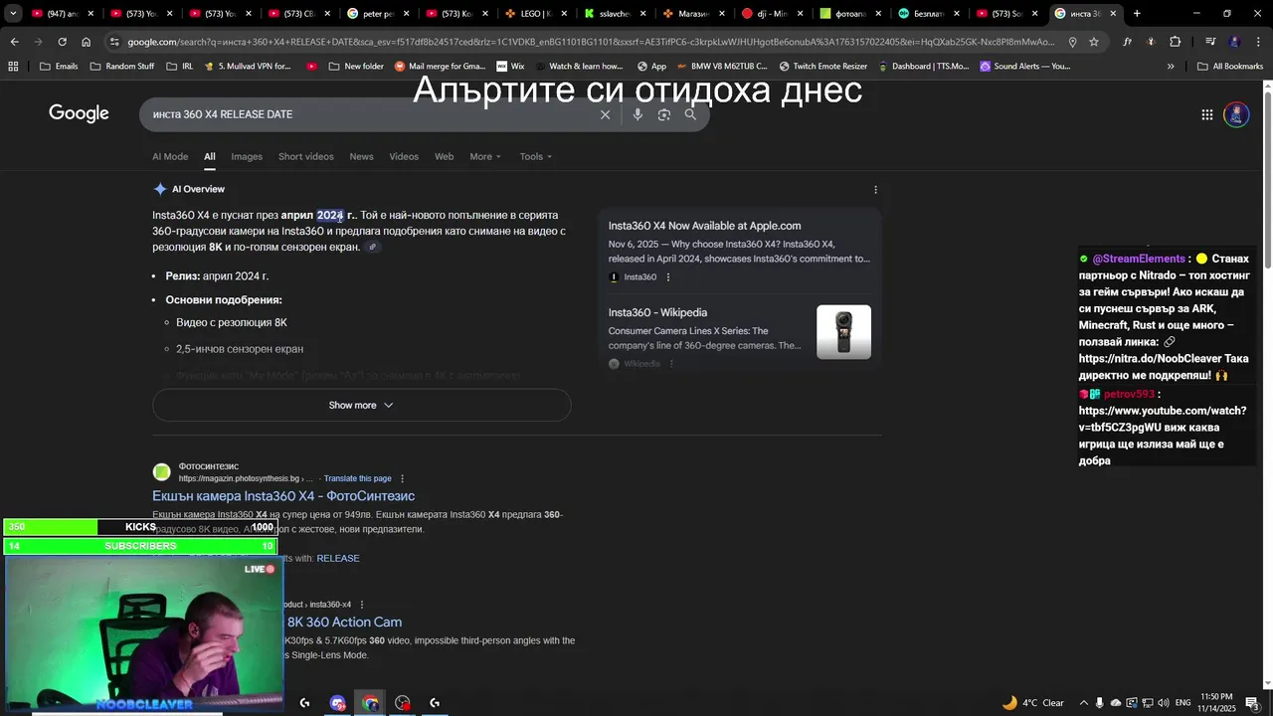The image size is (1273, 716).
Task: Open the weather widget showing 4°C Clear
Action: click(x=1033, y=702)
